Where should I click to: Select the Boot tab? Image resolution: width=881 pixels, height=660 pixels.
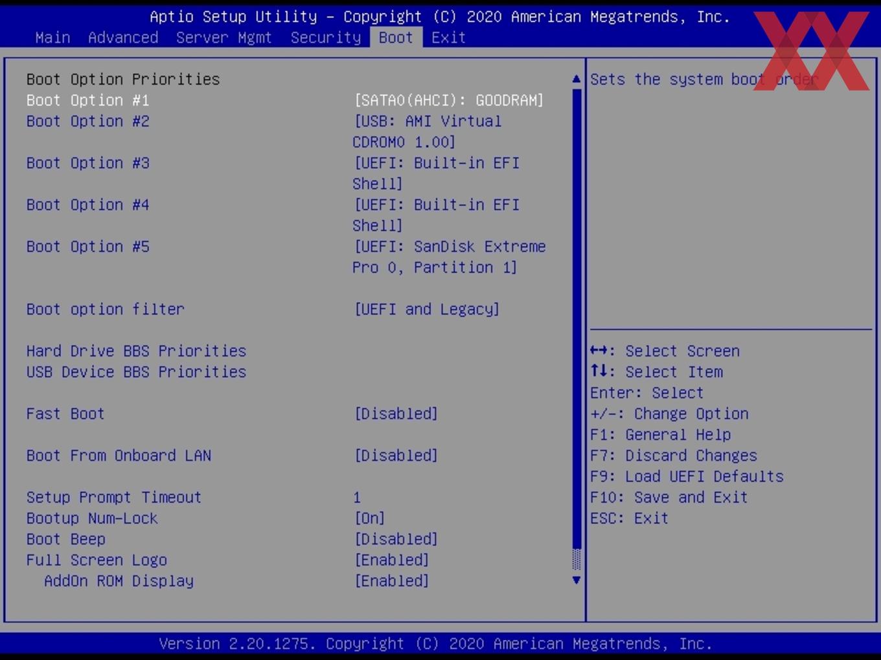pyautogui.click(x=396, y=38)
